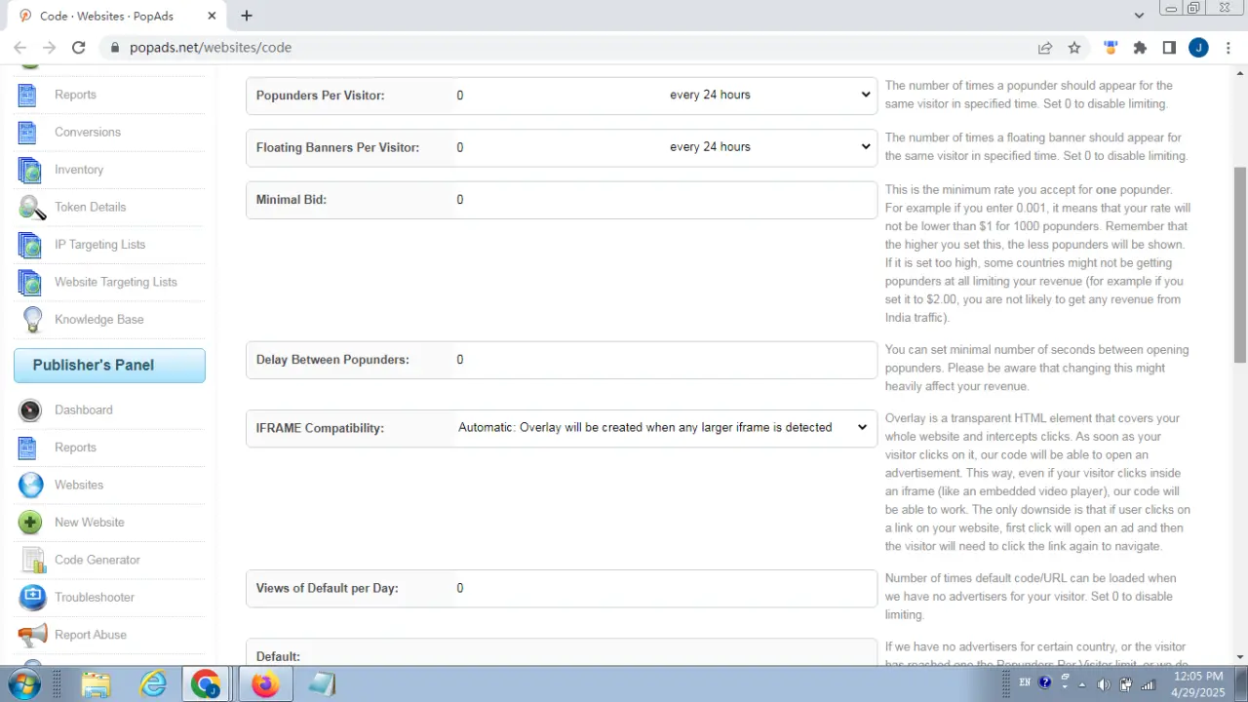
Task: Click the Reports icon under Publisher's Panel
Action: pos(27,448)
